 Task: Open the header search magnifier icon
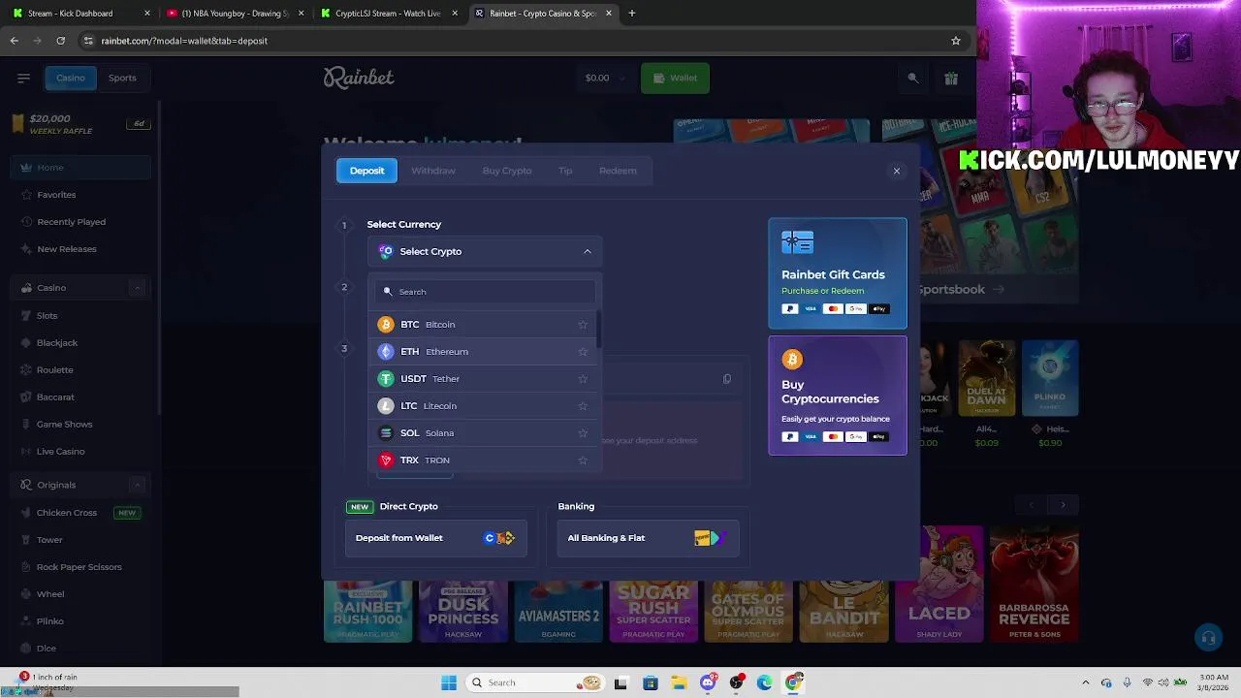tap(912, 78)
